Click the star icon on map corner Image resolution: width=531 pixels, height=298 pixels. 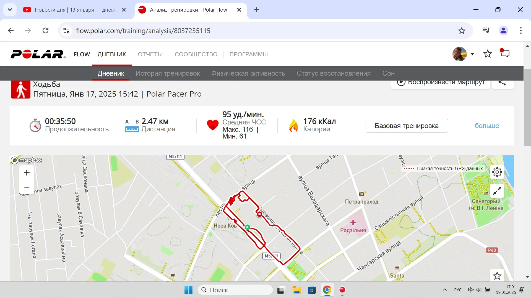tap(497, 276)
